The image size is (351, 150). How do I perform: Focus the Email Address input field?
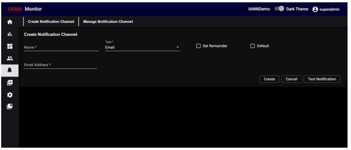[60, 65]
